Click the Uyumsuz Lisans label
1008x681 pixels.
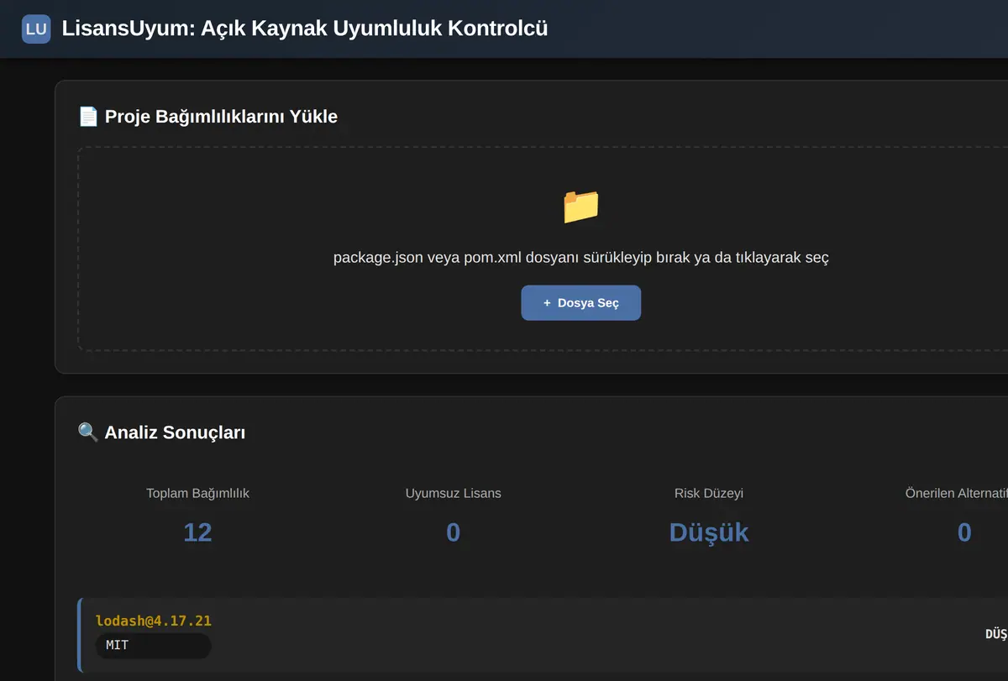click(x=453, y=493)
